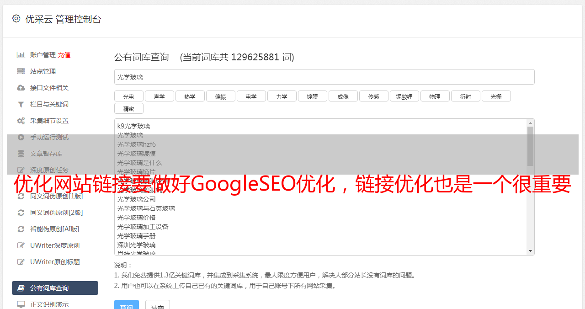
Task: Select UWriter原创标题 in the sidebar
Action: pos(55,262)
